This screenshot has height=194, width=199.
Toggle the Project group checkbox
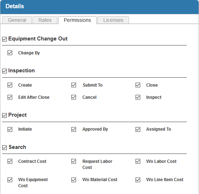(x=4, y=116)
